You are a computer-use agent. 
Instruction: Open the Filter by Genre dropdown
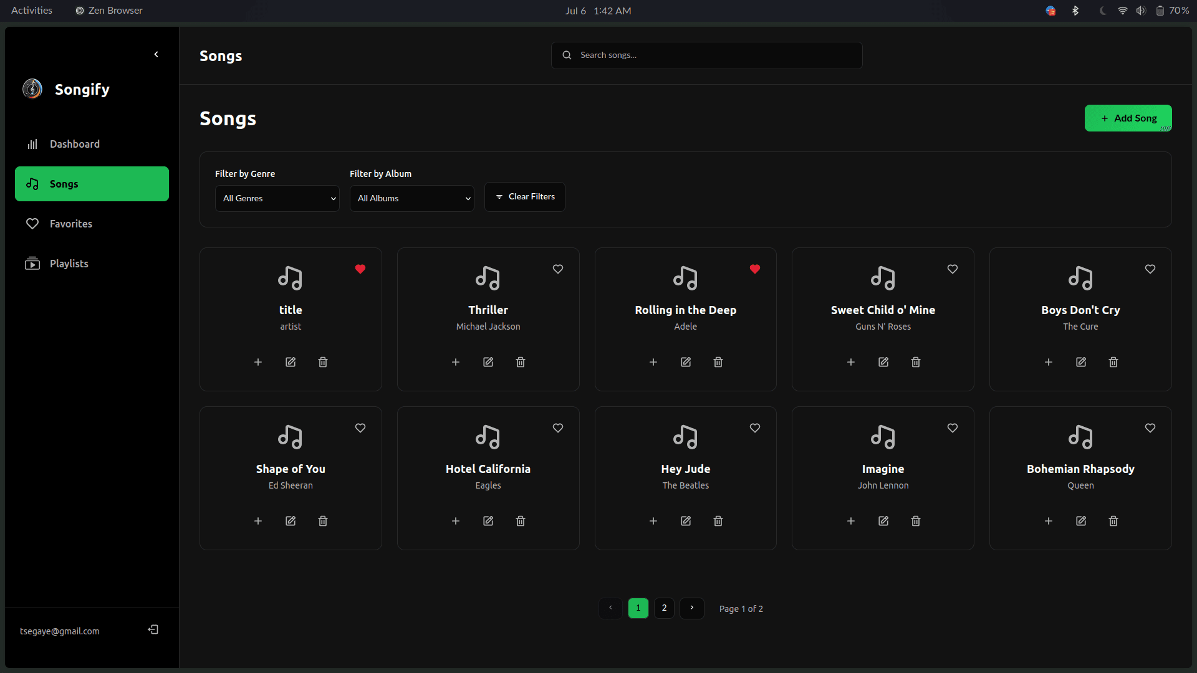(277, 198)
